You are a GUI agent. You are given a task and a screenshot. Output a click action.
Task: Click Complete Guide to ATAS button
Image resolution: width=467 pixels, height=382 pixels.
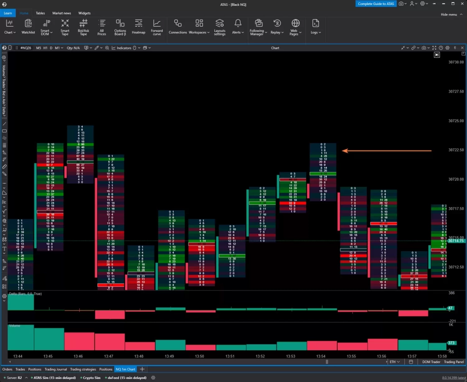(376, 4)
